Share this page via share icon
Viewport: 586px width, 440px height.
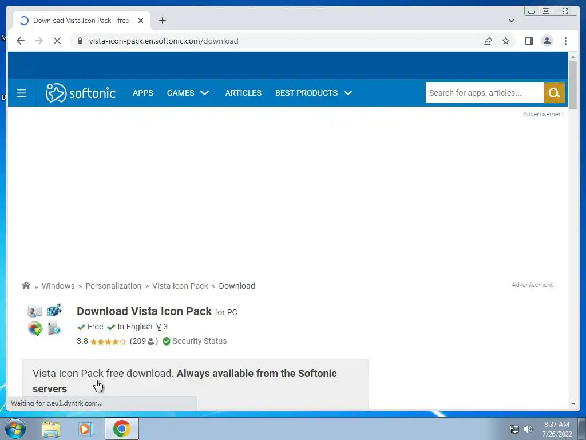pos(488,41)
